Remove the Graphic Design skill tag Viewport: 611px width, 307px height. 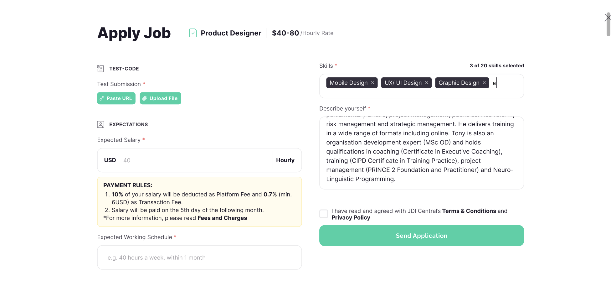(484, 83)
